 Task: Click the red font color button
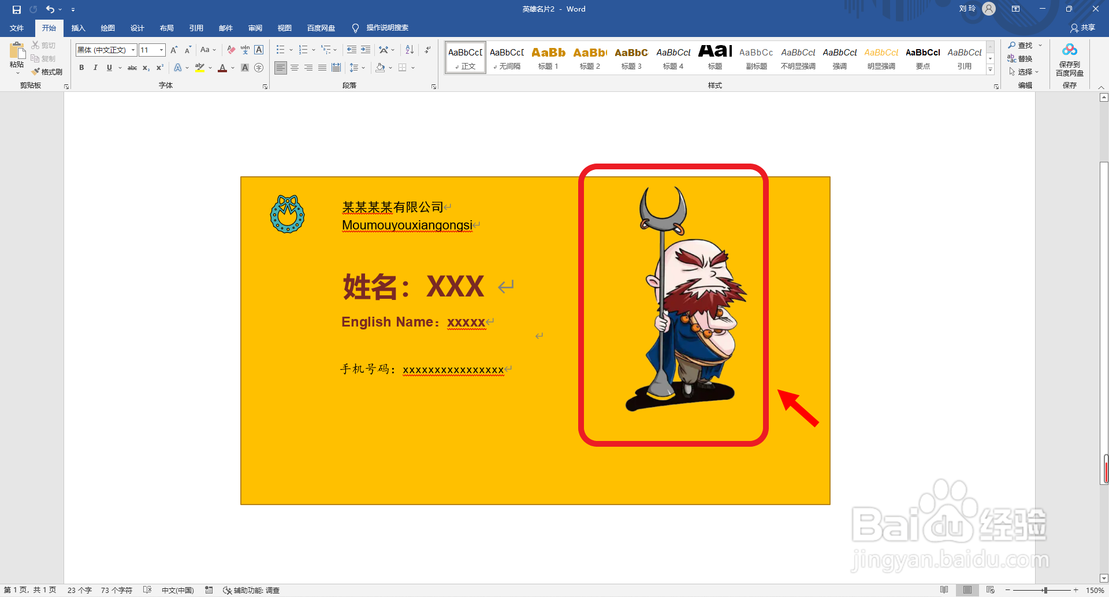[x=222, y=68]
